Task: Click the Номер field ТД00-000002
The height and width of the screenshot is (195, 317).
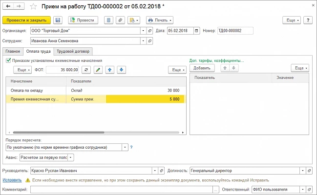Action: [x=235, y=31]
